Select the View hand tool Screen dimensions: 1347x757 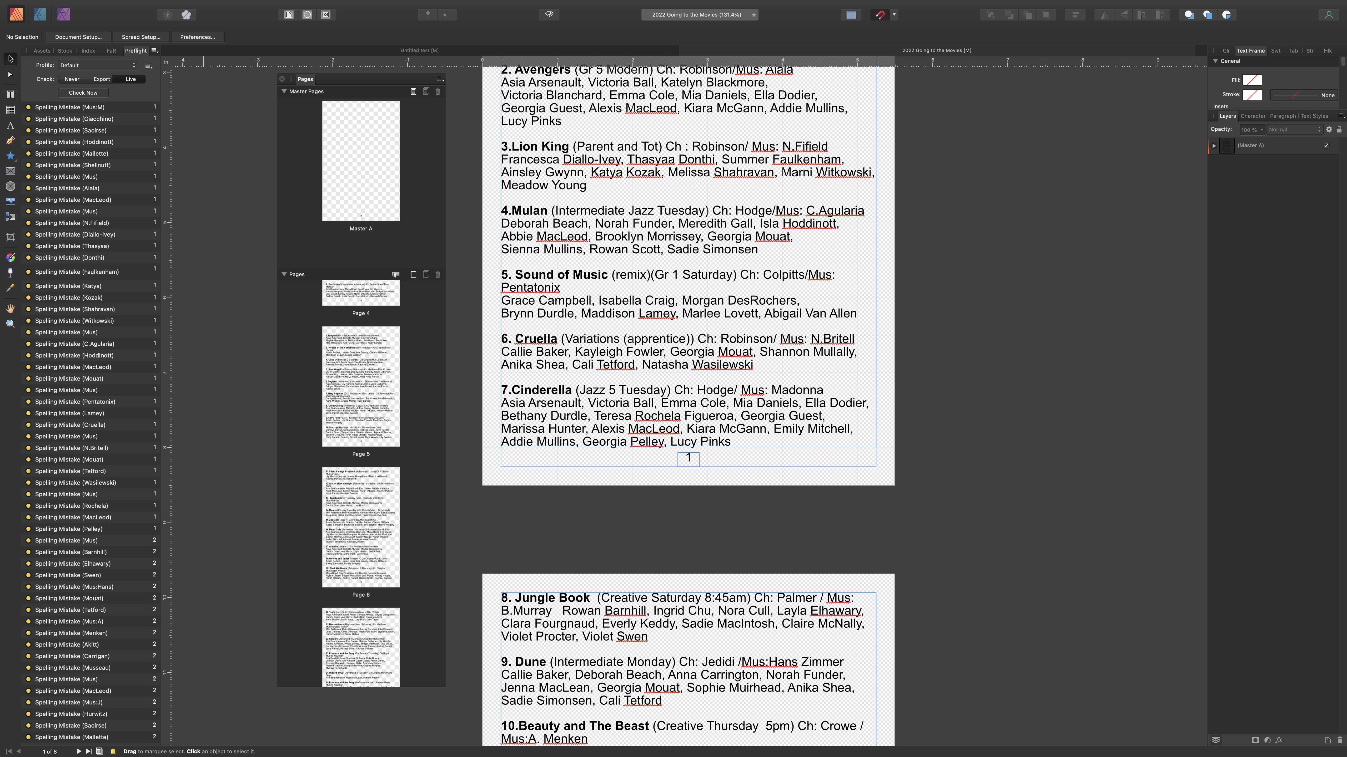pyautogui.click(x=10, y=309)
